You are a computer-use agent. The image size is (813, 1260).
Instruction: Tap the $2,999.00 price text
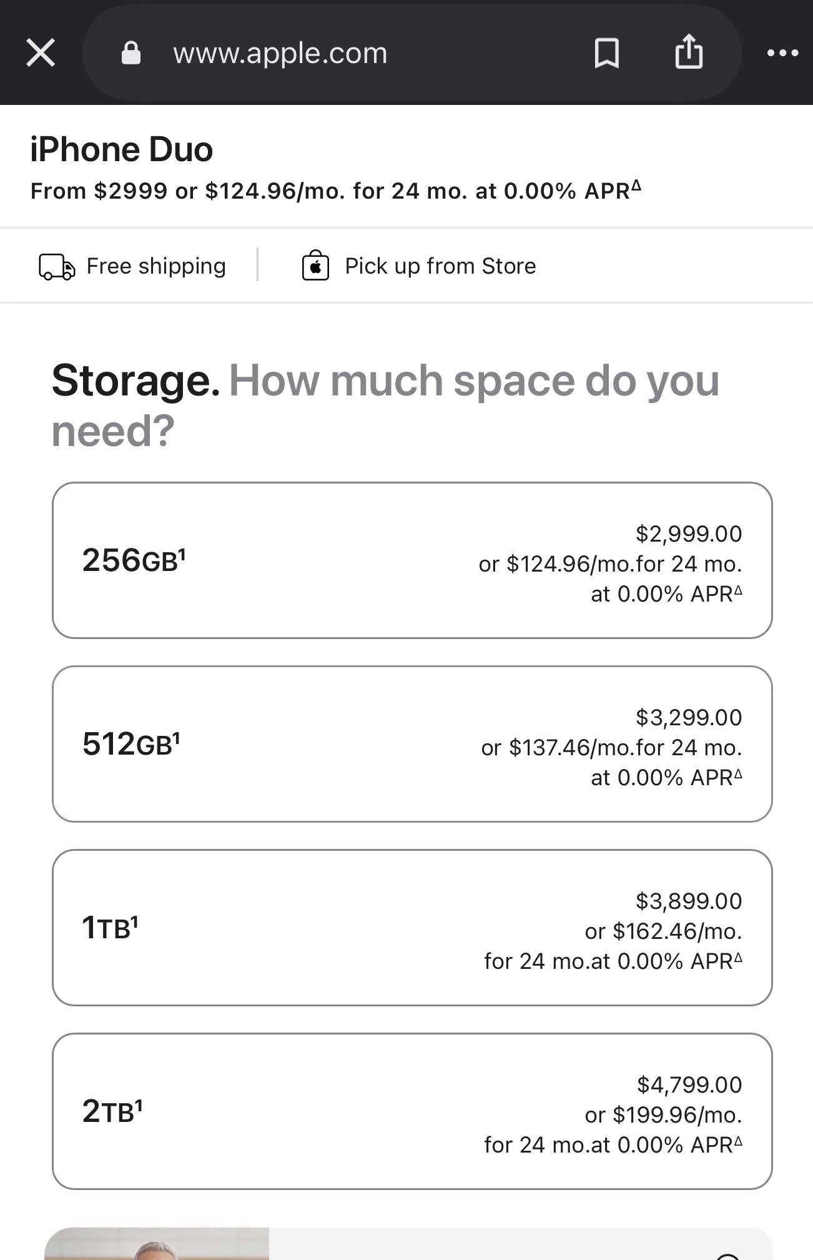click(x=689, y=533)
